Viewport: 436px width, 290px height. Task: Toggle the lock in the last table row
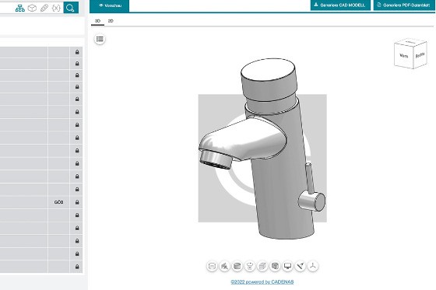coord(77,267)
